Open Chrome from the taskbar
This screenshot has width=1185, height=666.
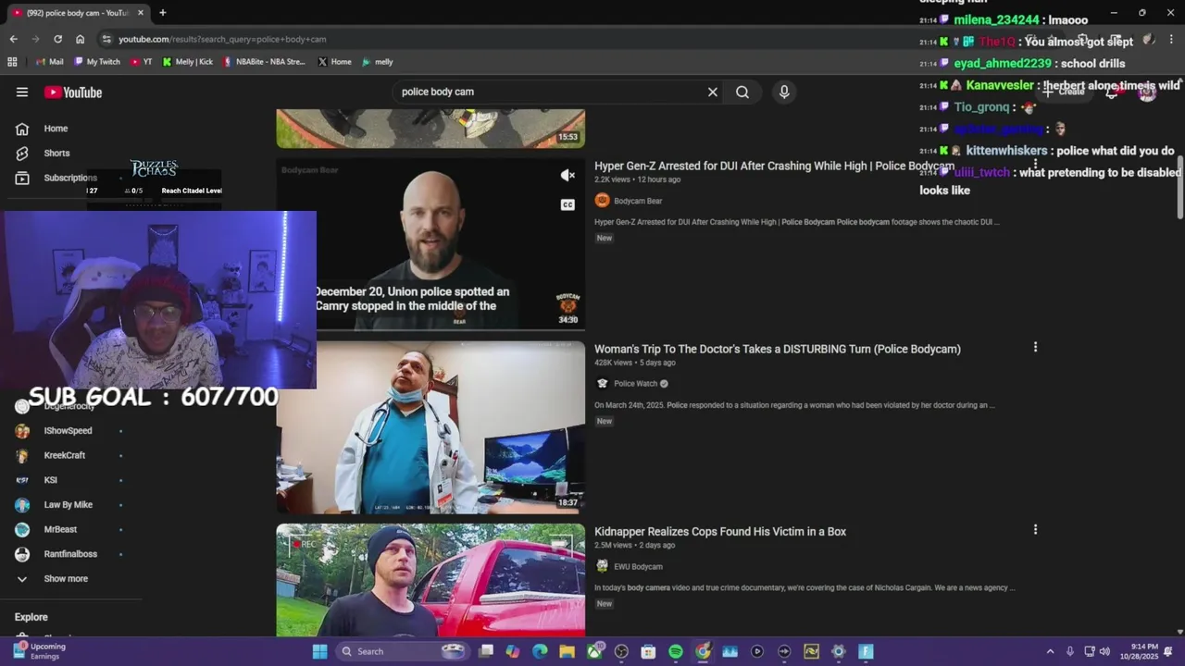703,651
